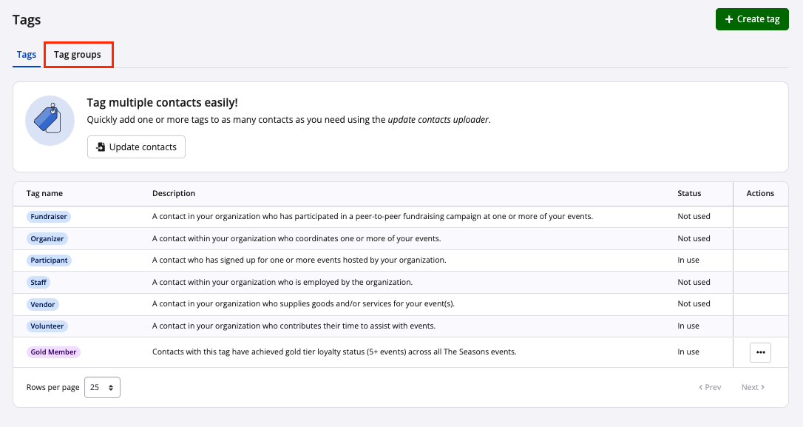Click the Organizer tag badge
Screen dimensions: 803x427
(x=47, y=239)
